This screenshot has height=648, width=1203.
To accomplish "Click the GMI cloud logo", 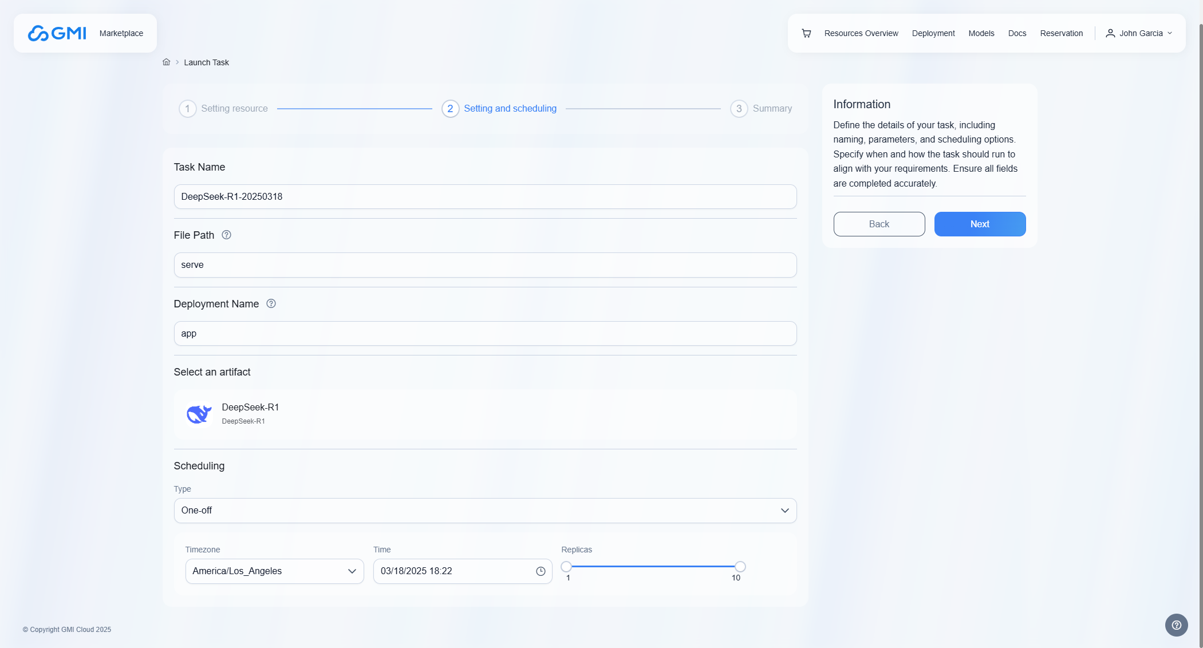I will point(57,33).
